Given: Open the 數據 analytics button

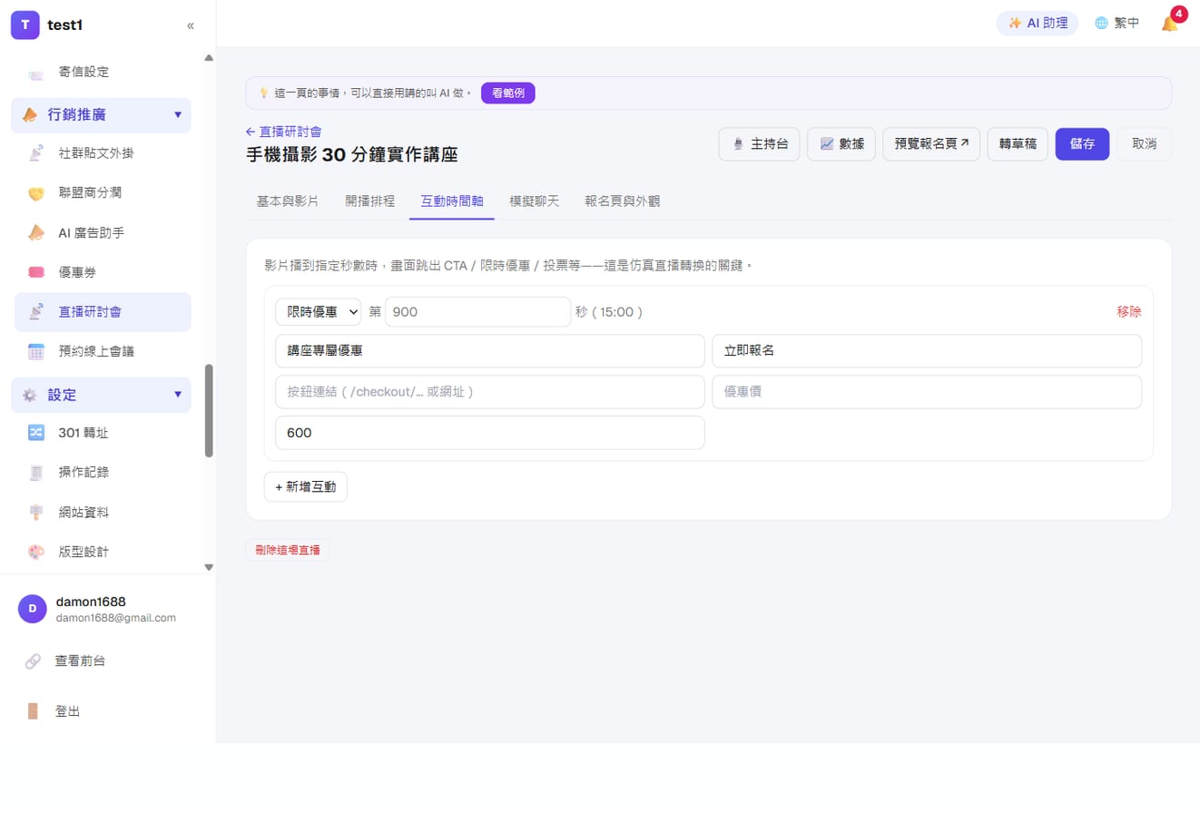Looking at the screenshot, I should pyautogui.click(x=841, y=144).
